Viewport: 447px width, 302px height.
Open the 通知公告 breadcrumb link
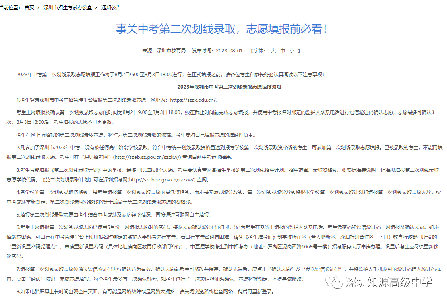pyautogui.click(x=111, y=7)
